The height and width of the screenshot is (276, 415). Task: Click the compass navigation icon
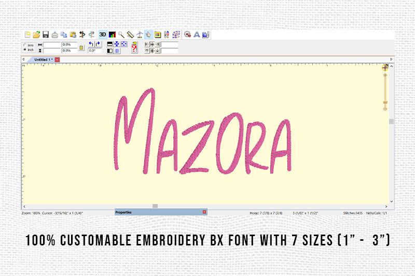pos(385,67)
